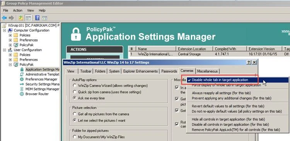Select Browser Router tree item label
The image size is (290, 141).
pos(37,94)
